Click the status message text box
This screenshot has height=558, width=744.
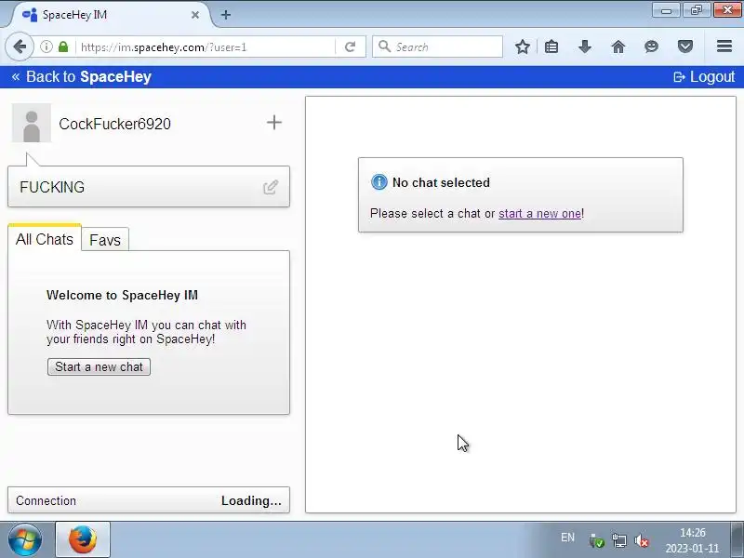coord(149,187)
